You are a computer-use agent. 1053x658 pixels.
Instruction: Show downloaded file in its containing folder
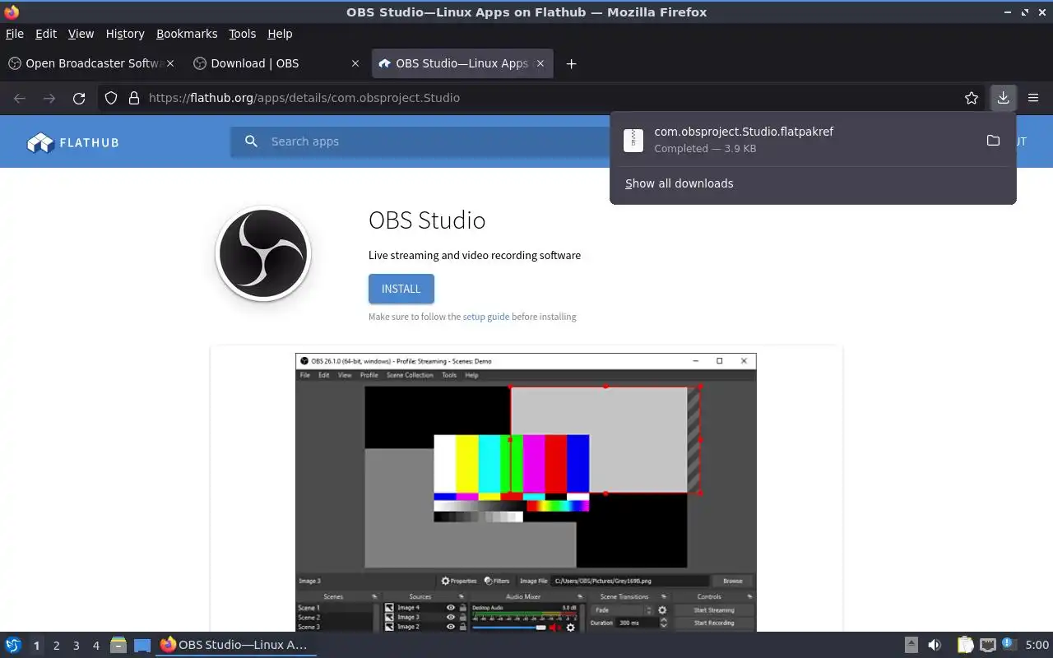pyautogui.click(x=993, y=140)
